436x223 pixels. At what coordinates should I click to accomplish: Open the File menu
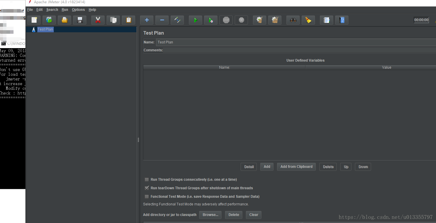point(30,10)
